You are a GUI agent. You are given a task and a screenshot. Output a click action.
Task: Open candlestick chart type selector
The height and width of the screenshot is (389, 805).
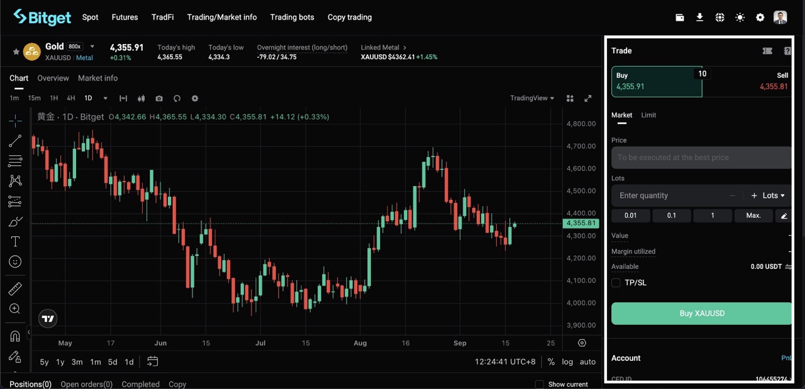coord(142,98)
